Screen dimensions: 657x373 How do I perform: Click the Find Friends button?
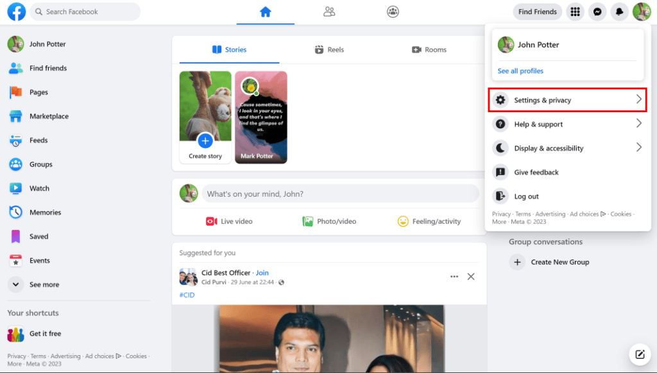pyautogui.click(x=537, y=12)
